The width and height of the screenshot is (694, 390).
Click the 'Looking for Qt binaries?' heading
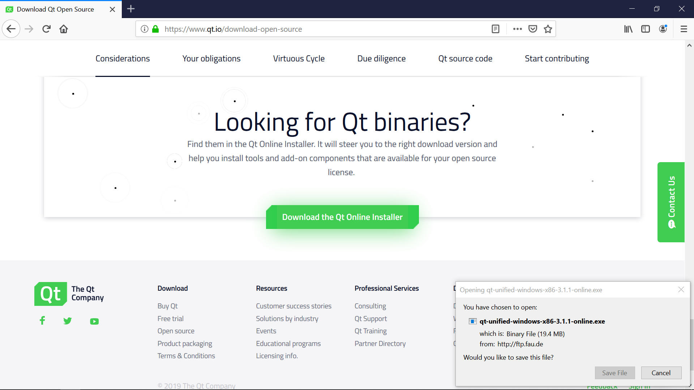[x=342, y=122]
